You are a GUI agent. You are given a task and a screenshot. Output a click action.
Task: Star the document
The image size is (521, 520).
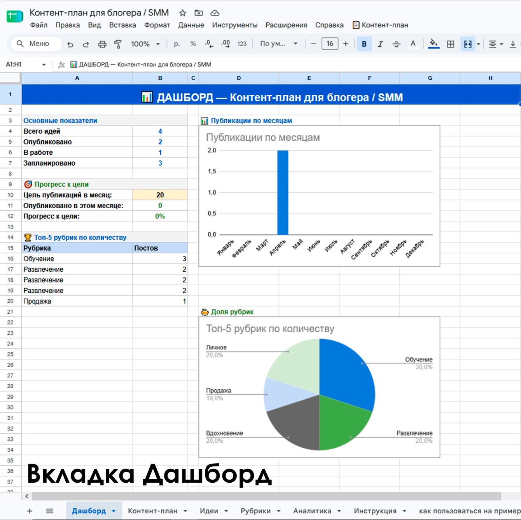pos(183,13)
